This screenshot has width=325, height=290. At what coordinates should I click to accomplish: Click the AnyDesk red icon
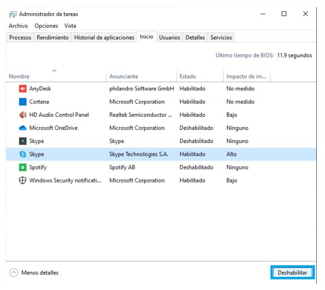pos(22,89)
